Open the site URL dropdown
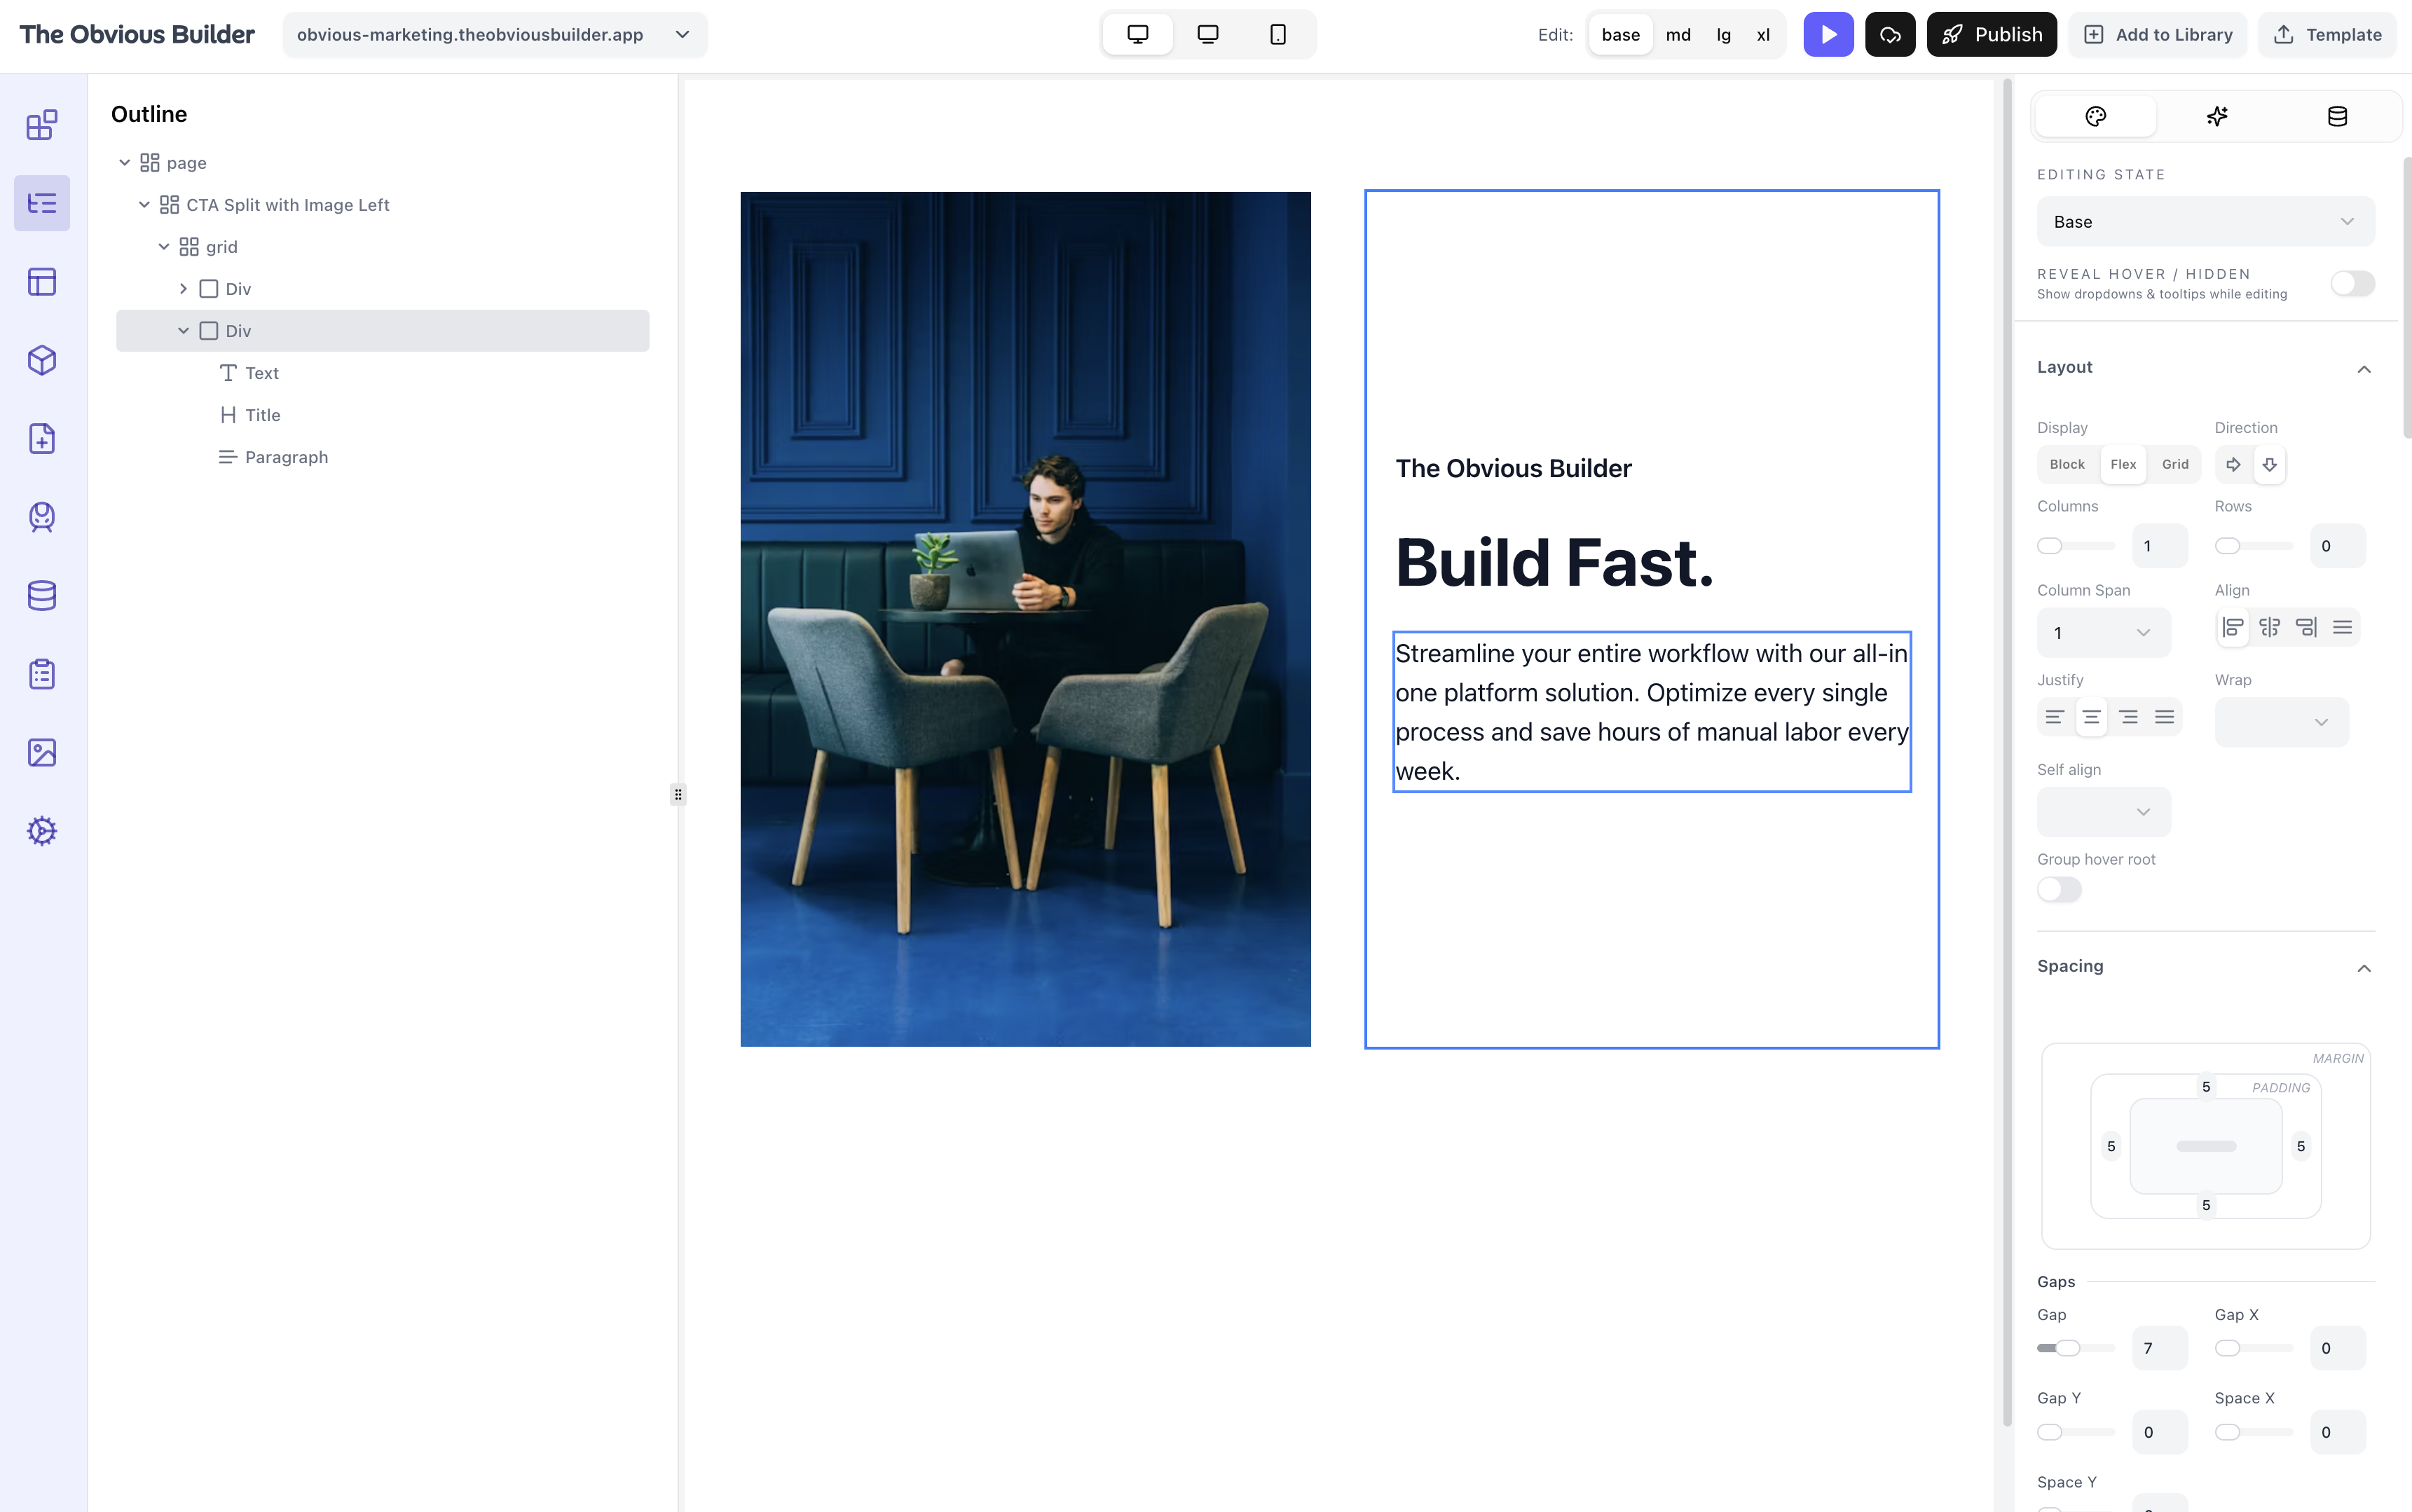 (x=683, y=34)
